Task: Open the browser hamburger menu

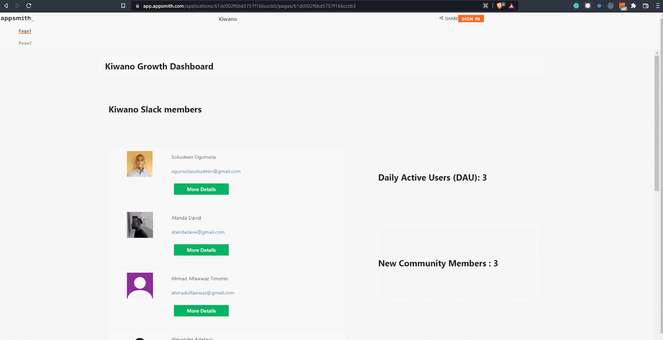Action: 658,6
